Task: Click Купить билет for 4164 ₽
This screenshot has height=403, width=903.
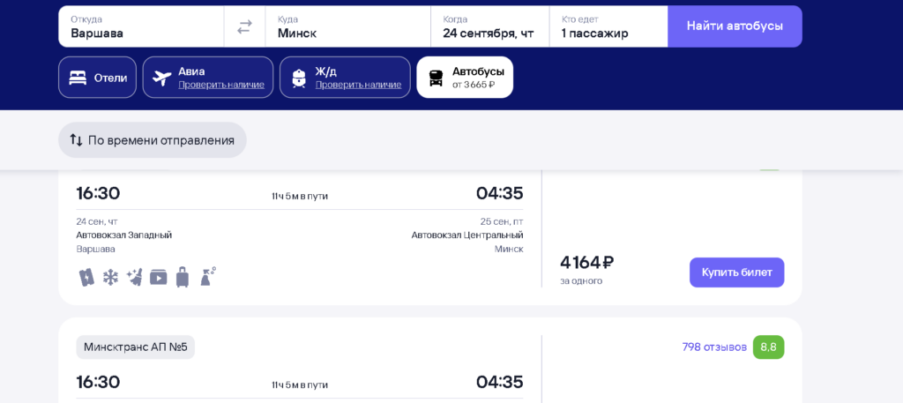Action: (x=736, y=272)
